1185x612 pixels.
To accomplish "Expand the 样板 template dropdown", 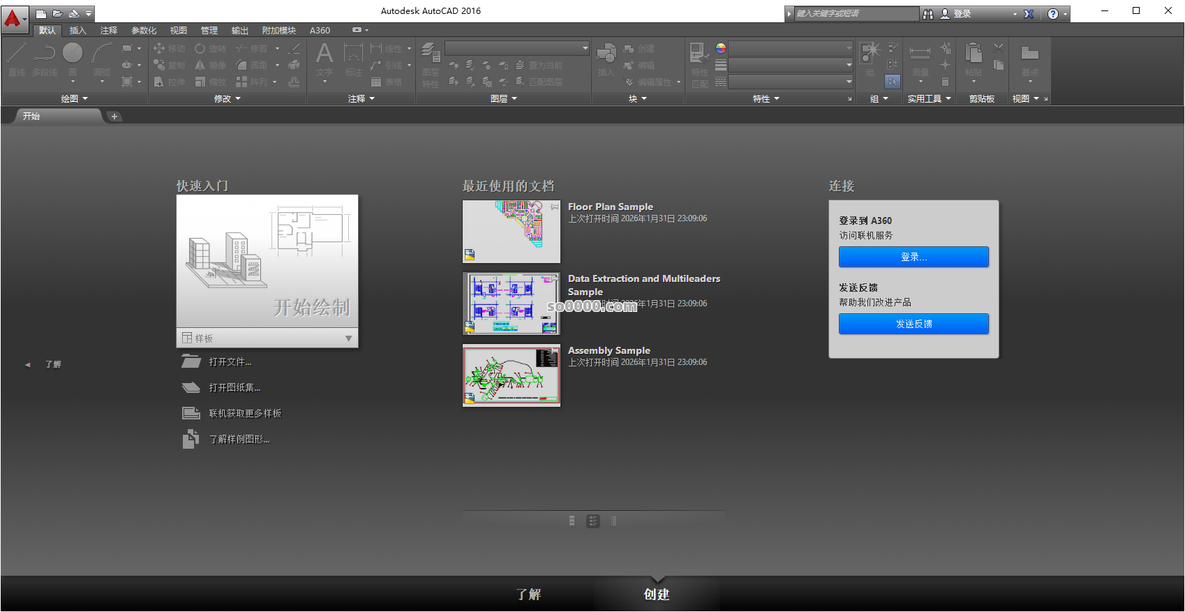I will click(x=348, y=338).
